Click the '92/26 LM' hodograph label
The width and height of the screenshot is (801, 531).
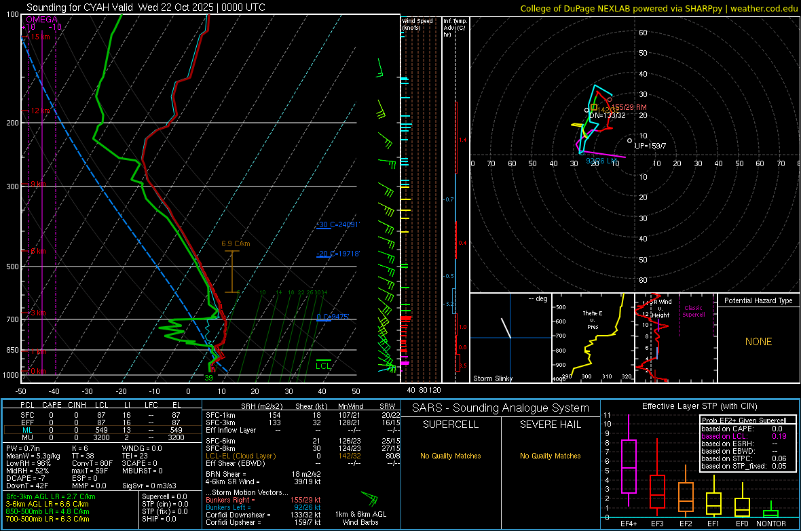pyautogui.click(x=602, y=161)
